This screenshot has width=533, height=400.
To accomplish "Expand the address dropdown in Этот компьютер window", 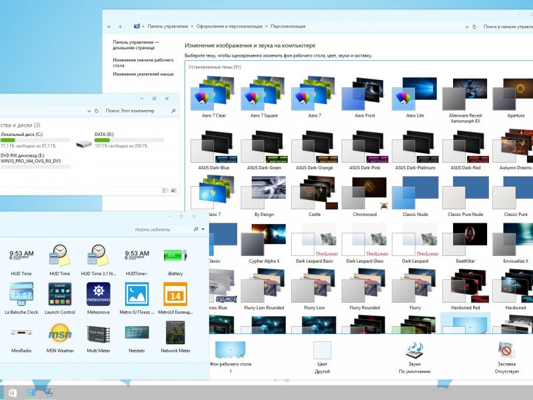I will pyautogui.click(x=89, y=111).
